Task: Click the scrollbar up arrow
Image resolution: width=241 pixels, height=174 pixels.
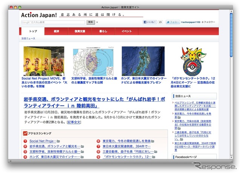Action: pyautogui.click(x=231, y=11)
